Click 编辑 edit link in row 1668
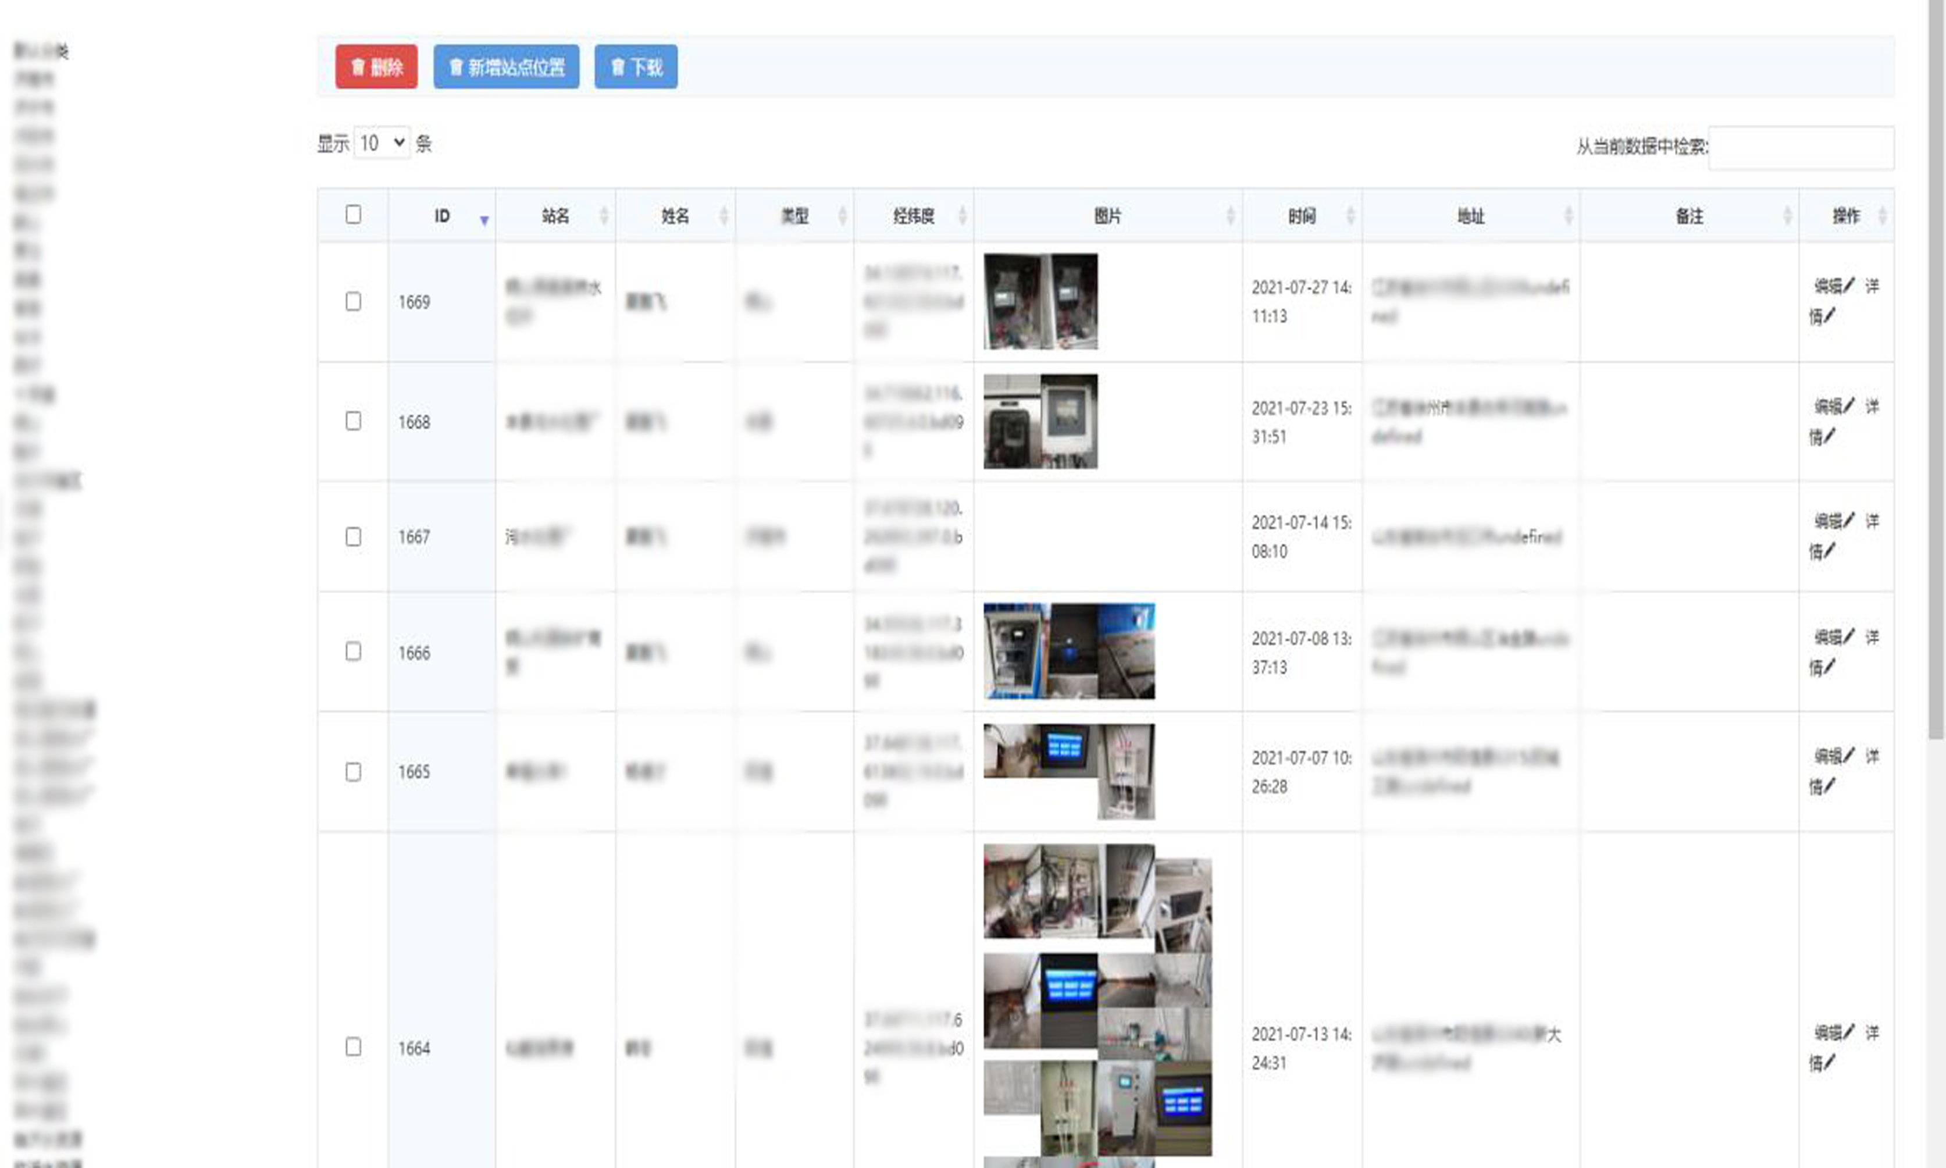 point(1834,406)
